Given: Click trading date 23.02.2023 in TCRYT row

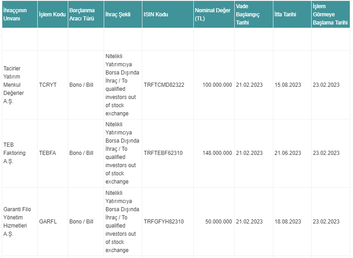Looking at the screenshot, I should (326, 85).
